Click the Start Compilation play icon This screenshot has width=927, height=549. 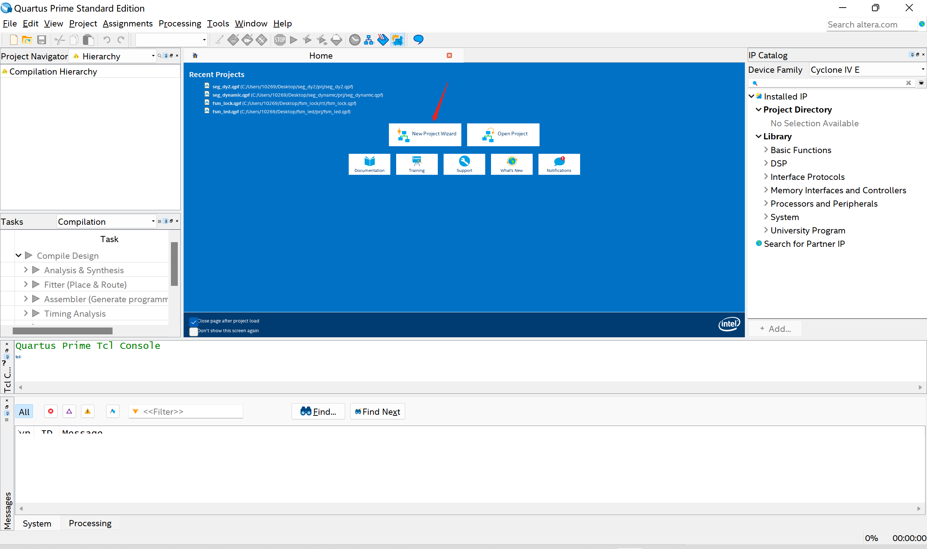[294, 39]
